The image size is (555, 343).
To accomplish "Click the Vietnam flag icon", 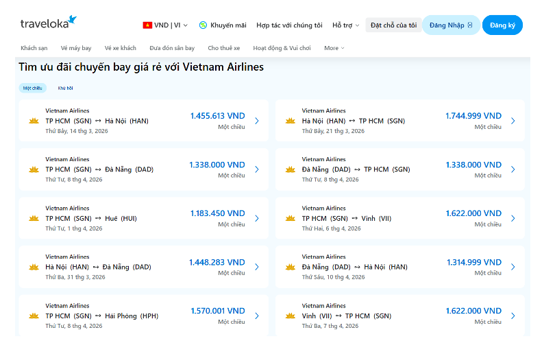I will 147,25.
